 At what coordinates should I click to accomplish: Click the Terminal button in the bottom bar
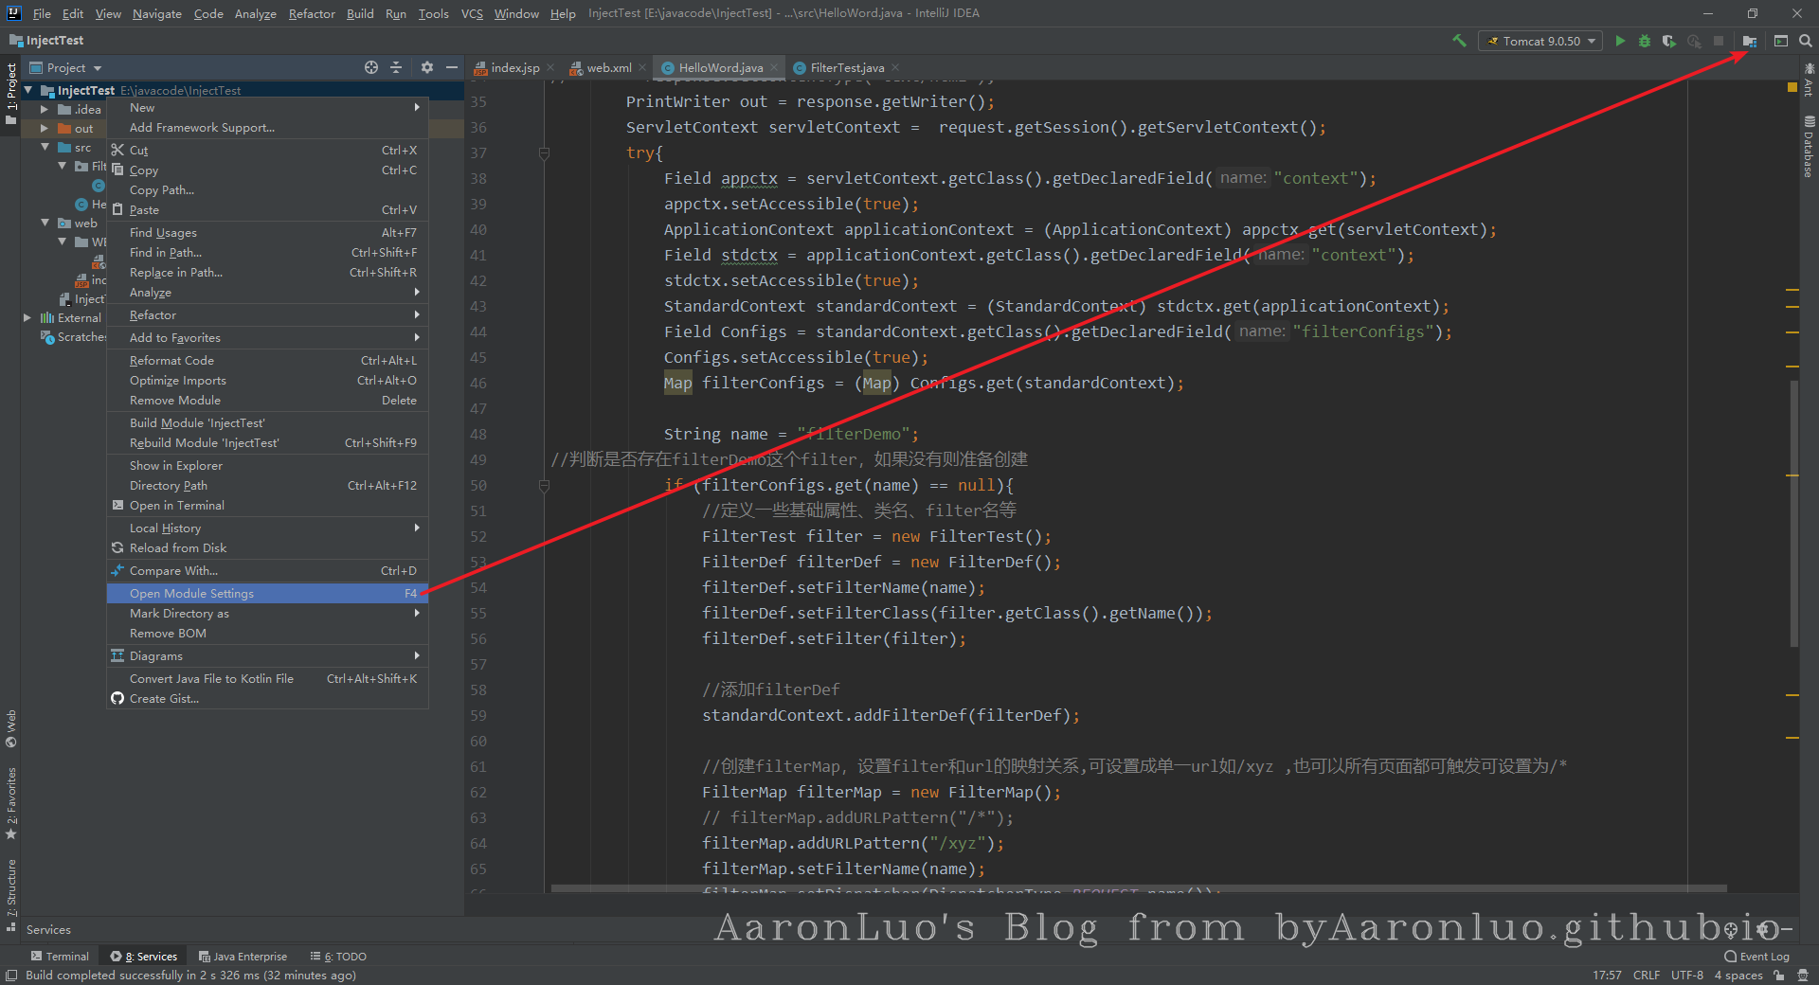pos(60,957)
